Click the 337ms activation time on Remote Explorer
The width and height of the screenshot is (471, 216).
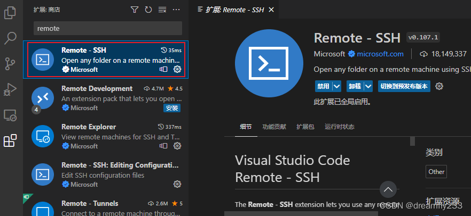point(170,127)
